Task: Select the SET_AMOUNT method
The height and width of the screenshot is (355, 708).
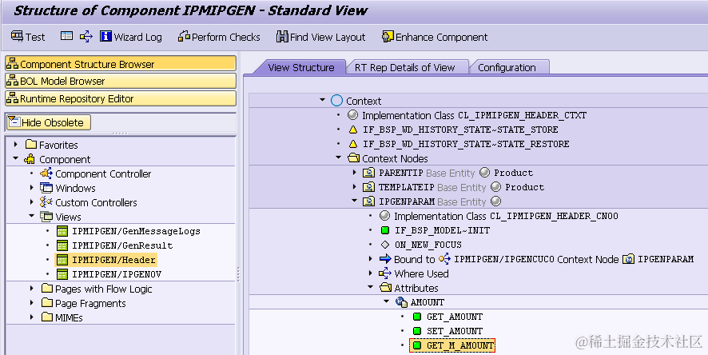Action: click(x=455, y=331)
